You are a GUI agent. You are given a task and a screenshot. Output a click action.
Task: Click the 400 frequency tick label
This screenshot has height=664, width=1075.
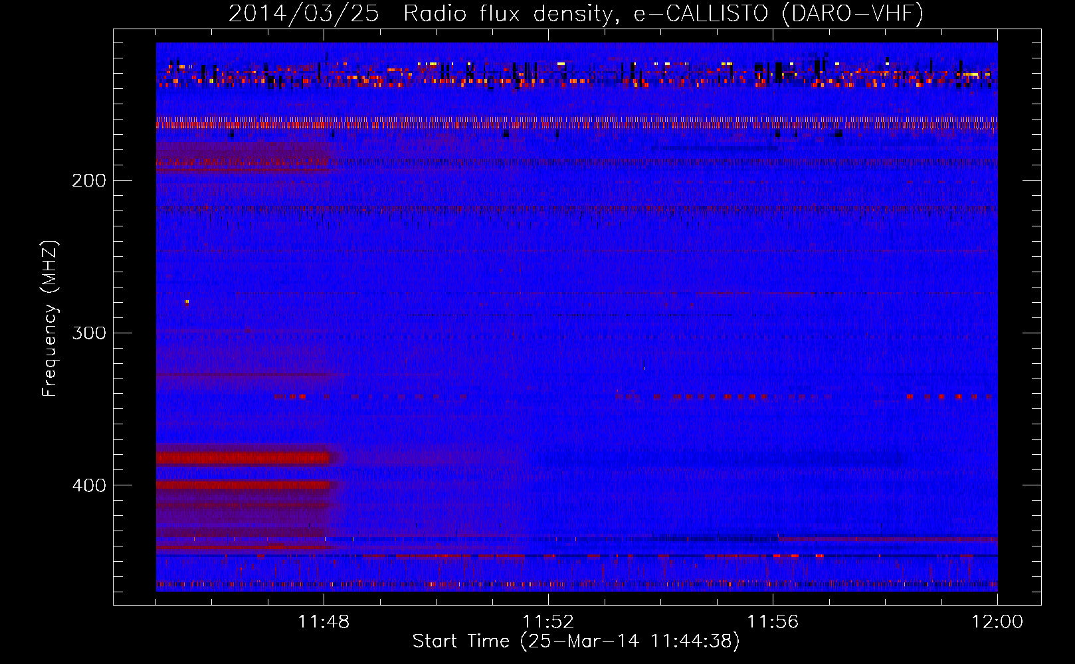tap(89, 485)
